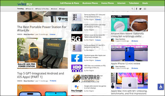165x96 pixels.
Task: Click the 8 shares count
Action: [52, 34]
